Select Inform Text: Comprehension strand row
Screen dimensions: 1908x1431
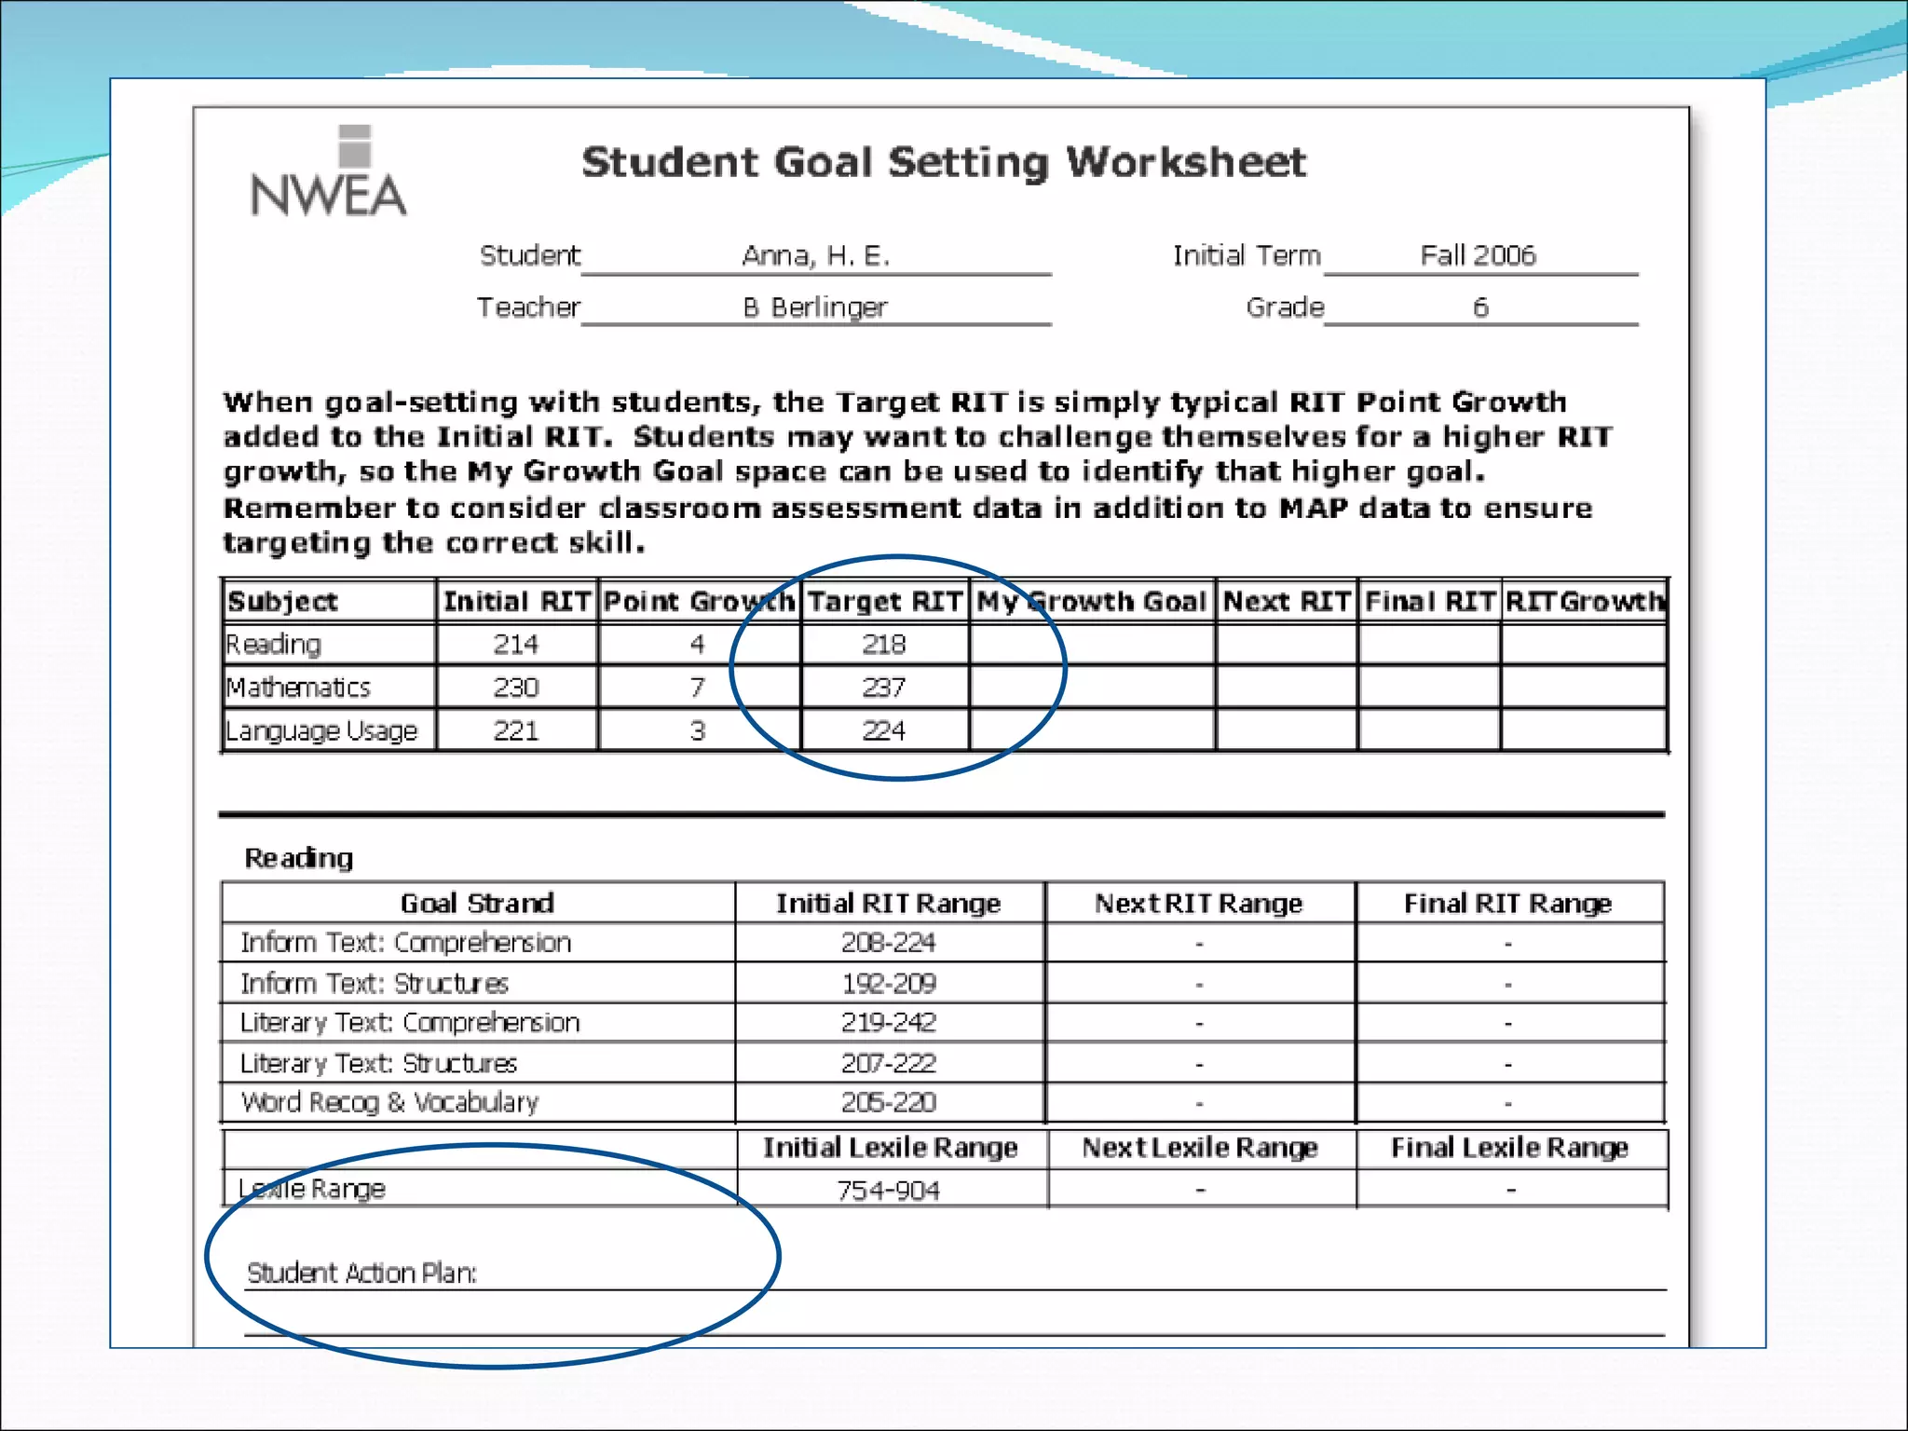click(x=405, y=943)
